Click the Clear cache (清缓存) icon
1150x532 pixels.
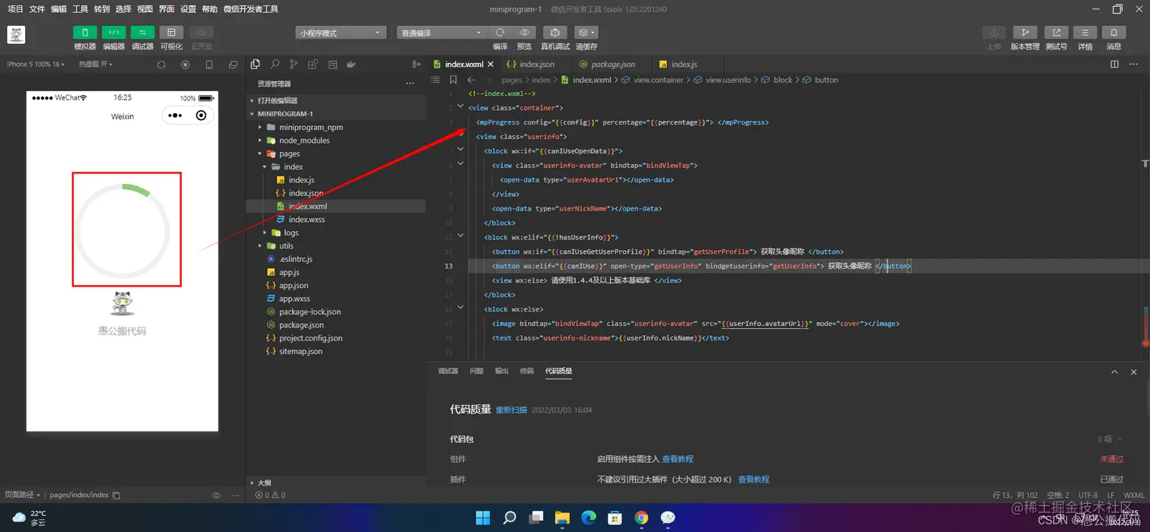point(586,33)
